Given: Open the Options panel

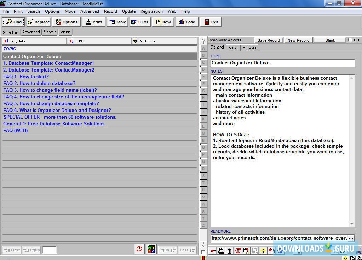Looking at the screenshot, I should point(66,22).
